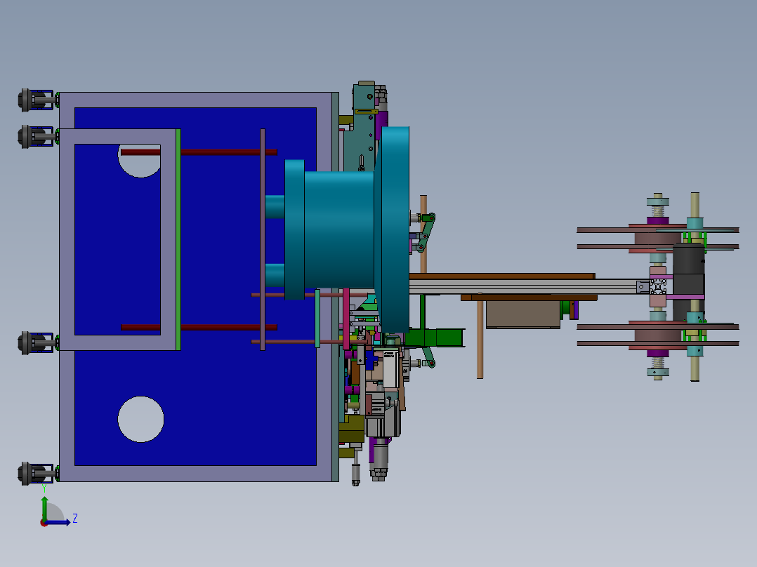
Task: Select the lower white circular hole in blue panel
Action: [140, 419]
